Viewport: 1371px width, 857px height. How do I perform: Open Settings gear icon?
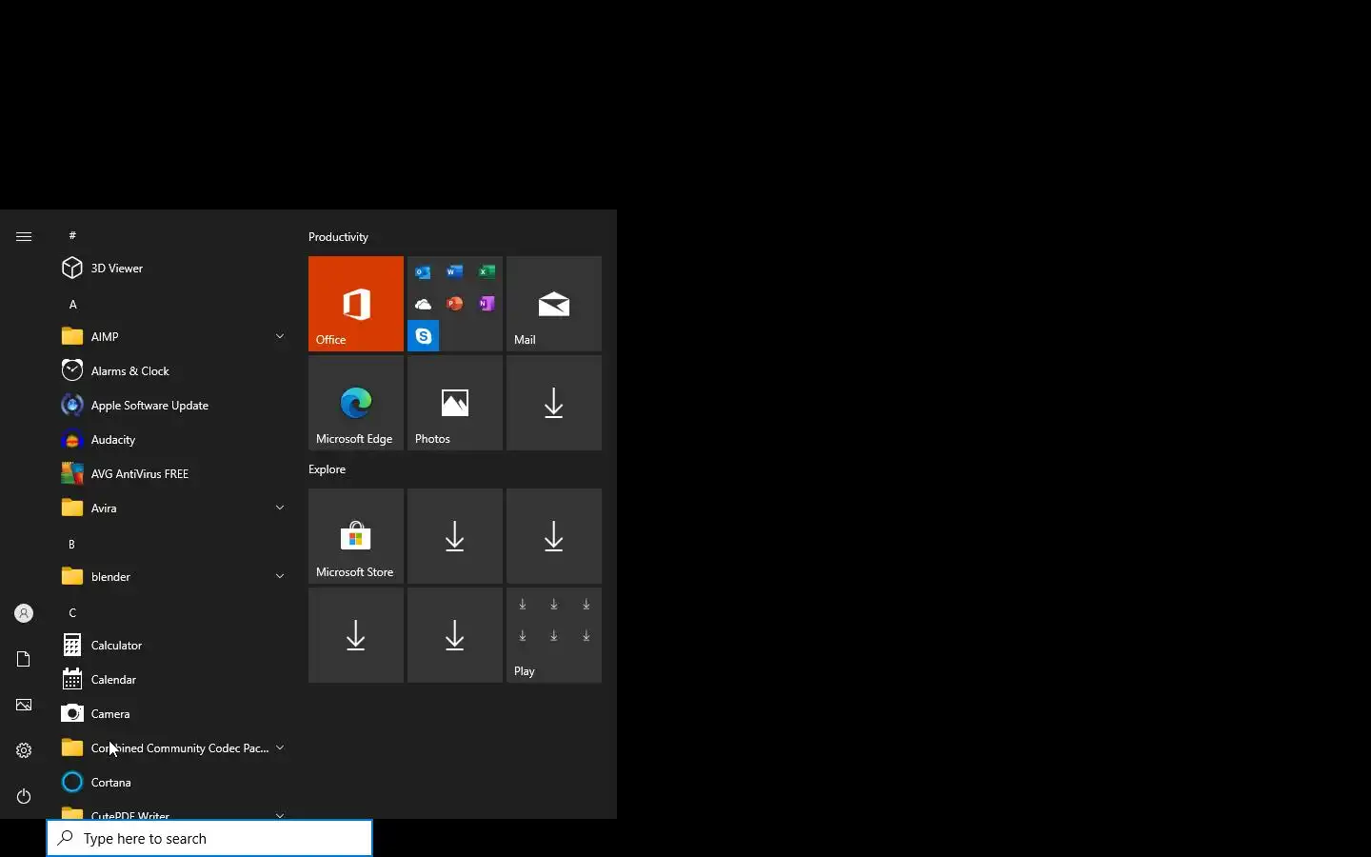pyautogui.click(x=24, y=750)
